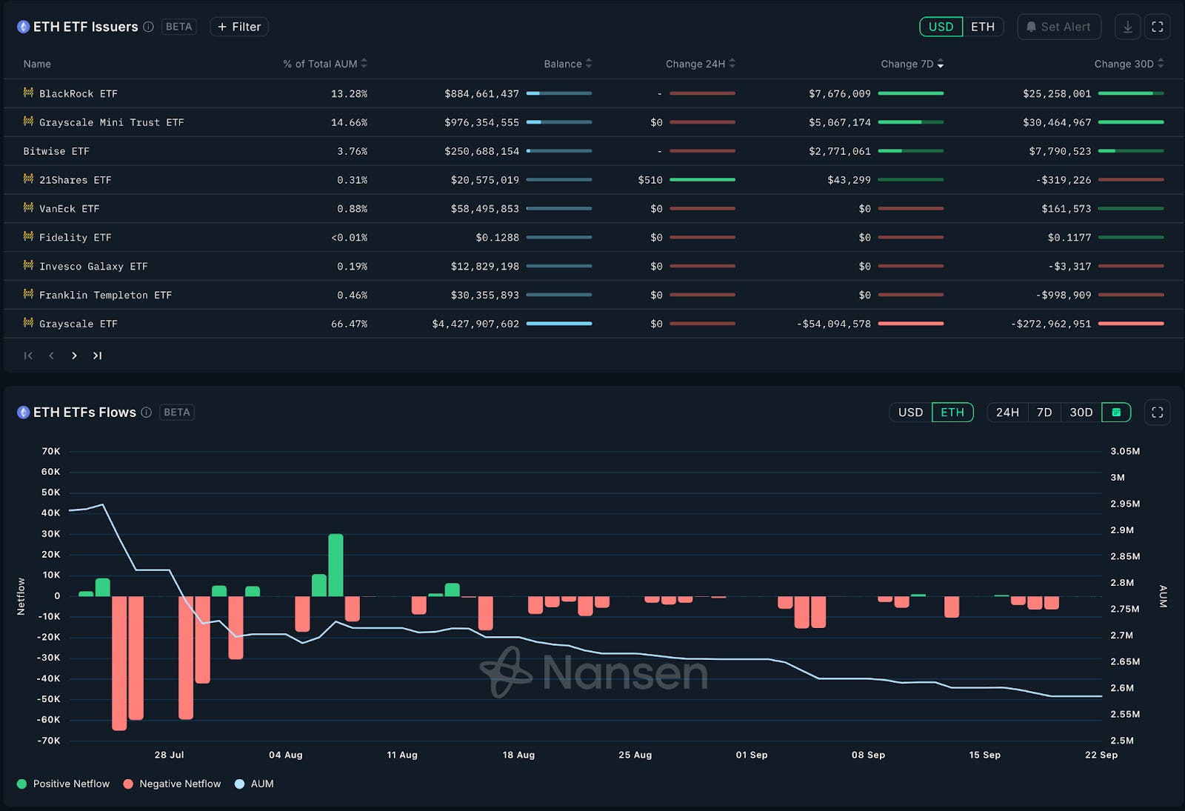
Task: Click the Change 7D value -$54,094,578
Action: pos(834,324)
